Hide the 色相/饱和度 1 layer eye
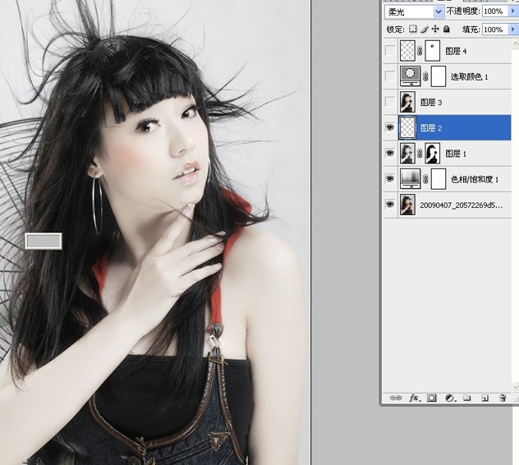 pyautogui.click(x=390, y=179)
